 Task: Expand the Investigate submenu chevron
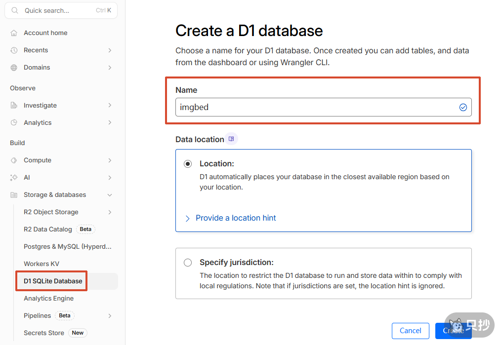pos(110,105)
